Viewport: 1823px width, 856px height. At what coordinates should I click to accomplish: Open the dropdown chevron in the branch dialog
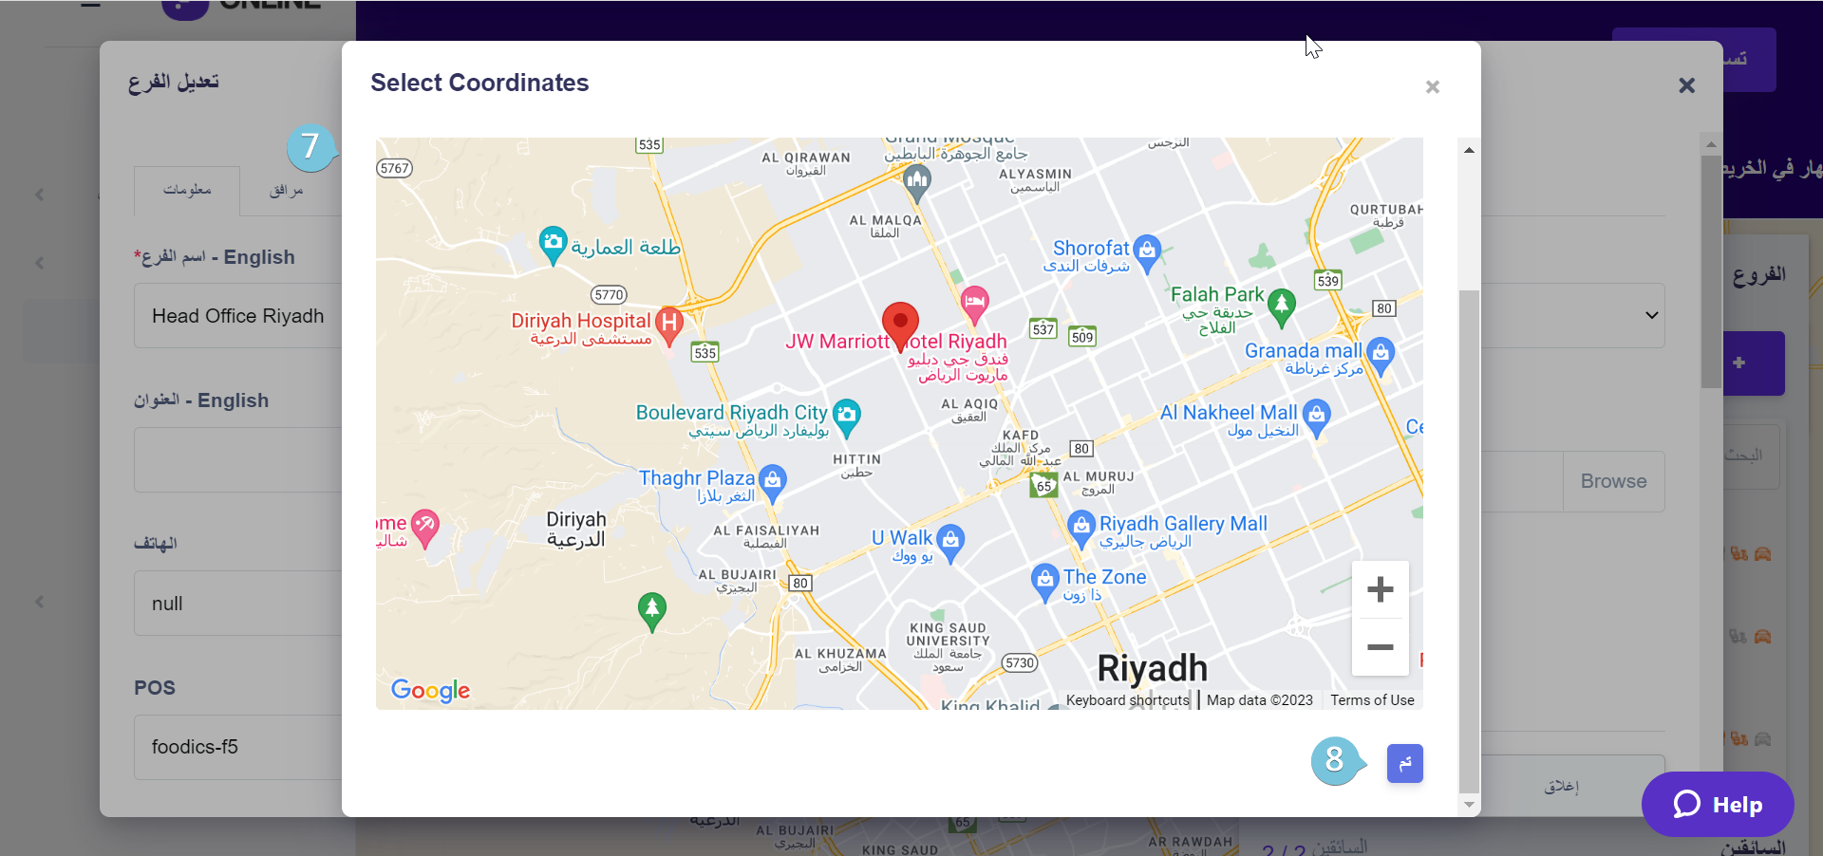click(1651, 315)
